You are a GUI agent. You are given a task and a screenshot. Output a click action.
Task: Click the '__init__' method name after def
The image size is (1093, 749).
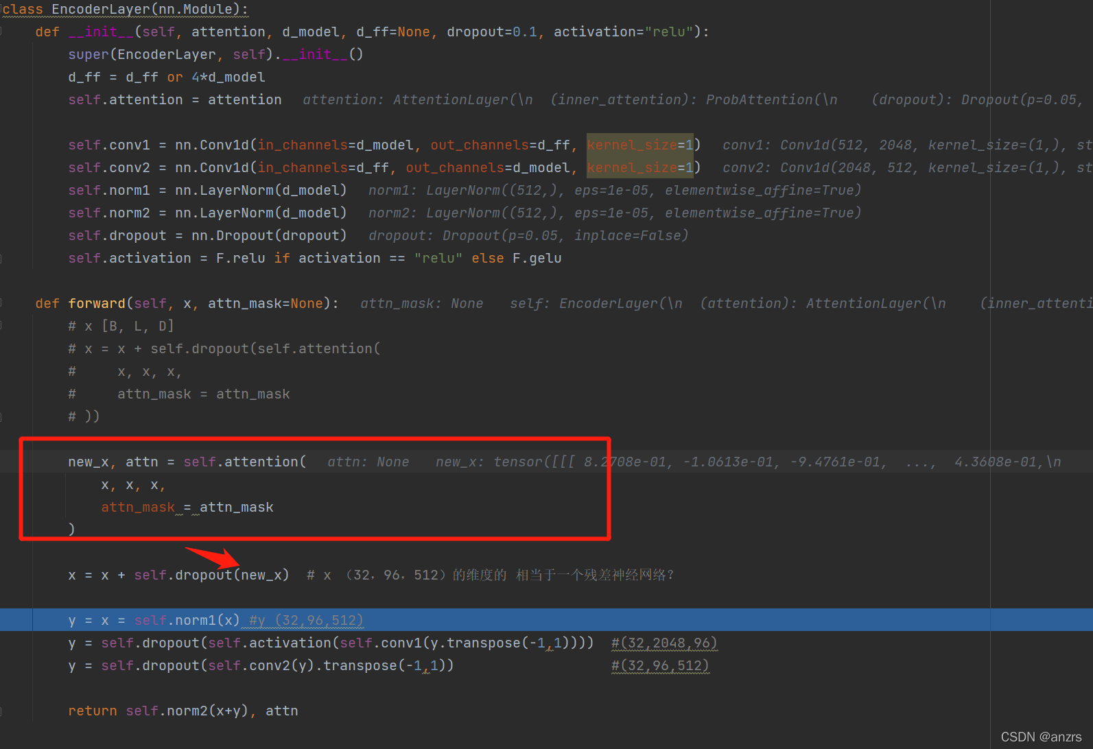pos(100,32)
